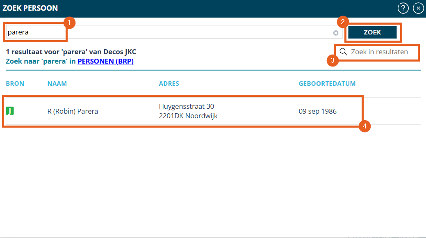This screenshot has height=238, width=426.
Task: Click the magnifier icon beside Zoek in resultaten
Action: (x=344, y=52)
